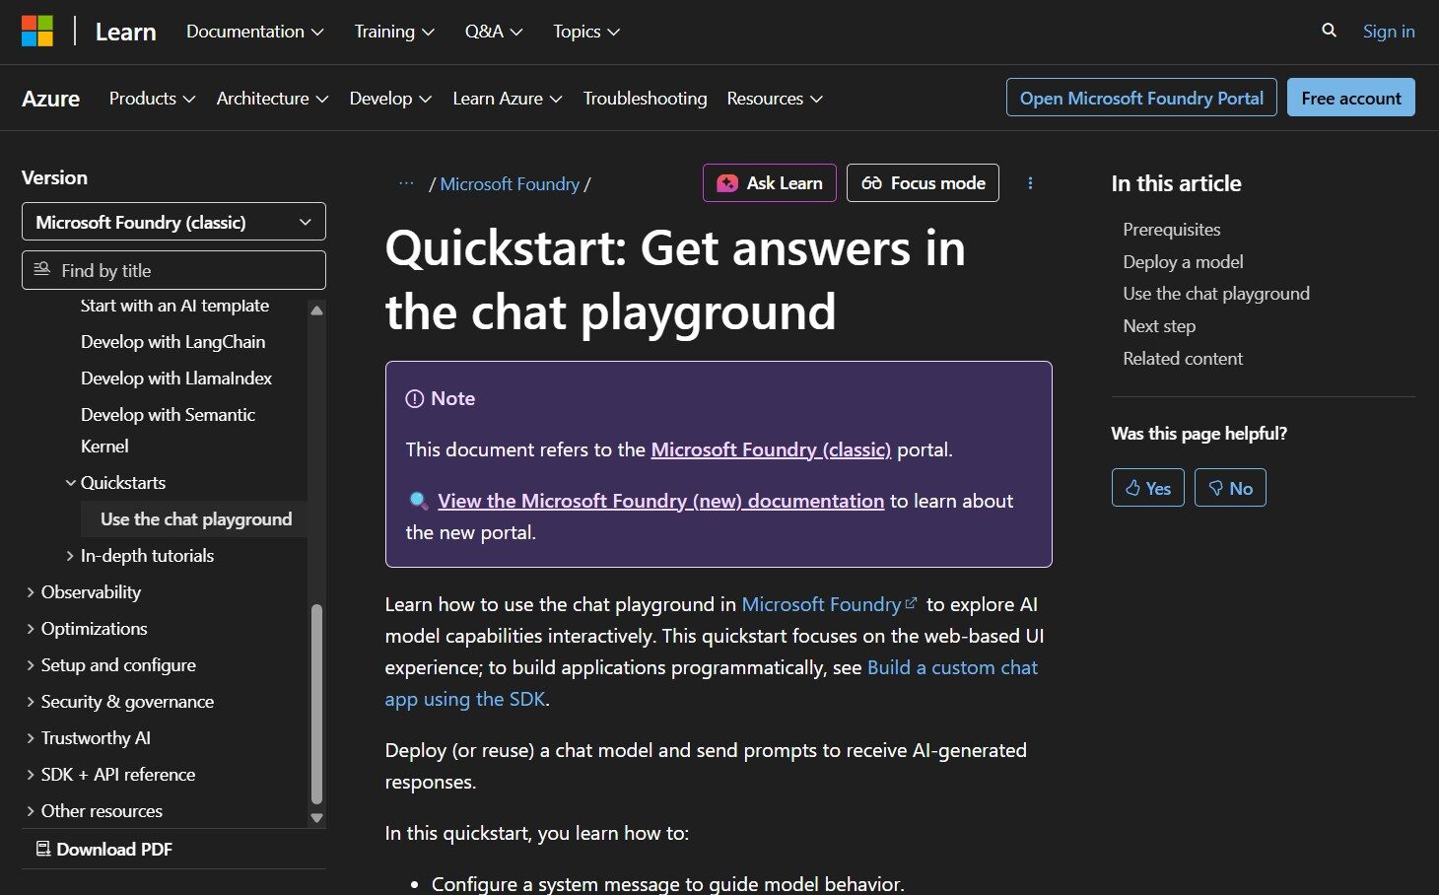Click the No thumbs-down feedback button
The image size is (1439, 895).
pos(1230,488)
